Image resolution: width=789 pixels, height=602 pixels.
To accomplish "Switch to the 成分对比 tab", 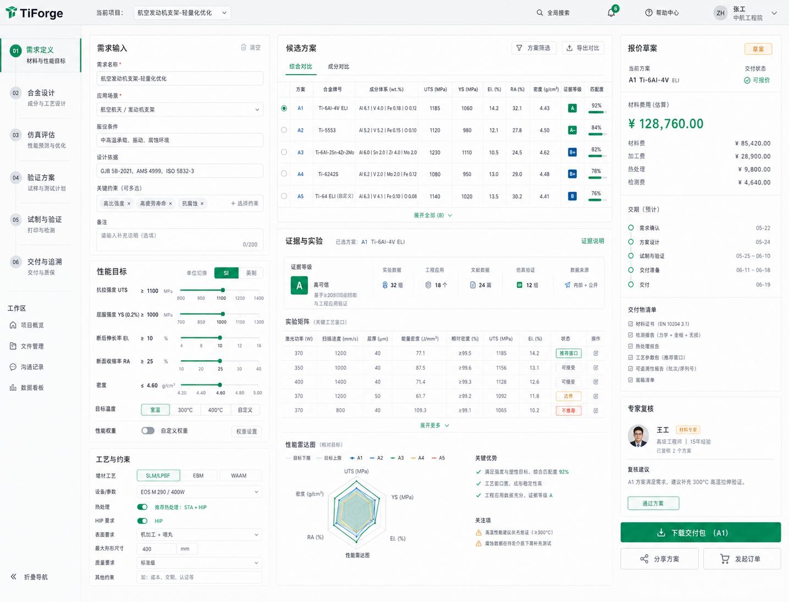I will [339, 66].
